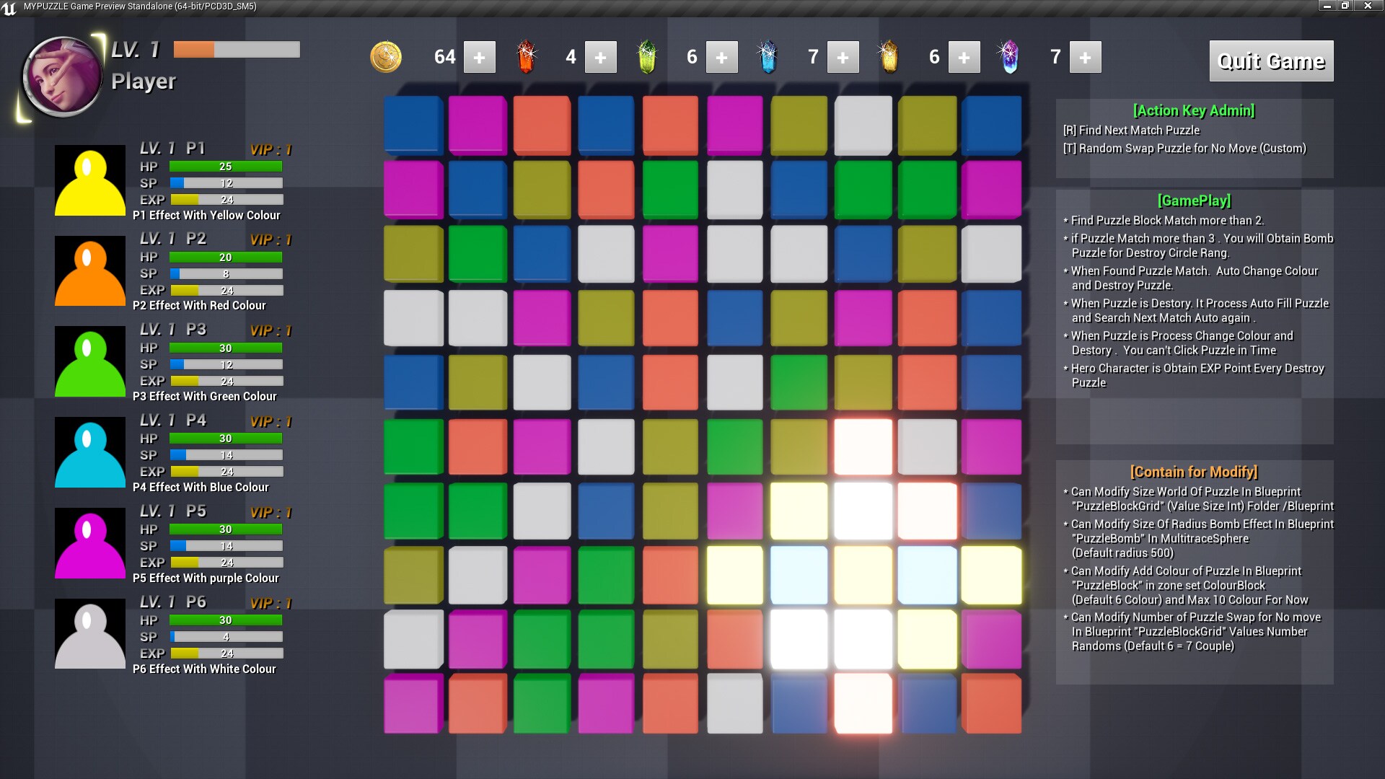
Task: Add blue crystals with the plus button
Action: pos(843,57)
